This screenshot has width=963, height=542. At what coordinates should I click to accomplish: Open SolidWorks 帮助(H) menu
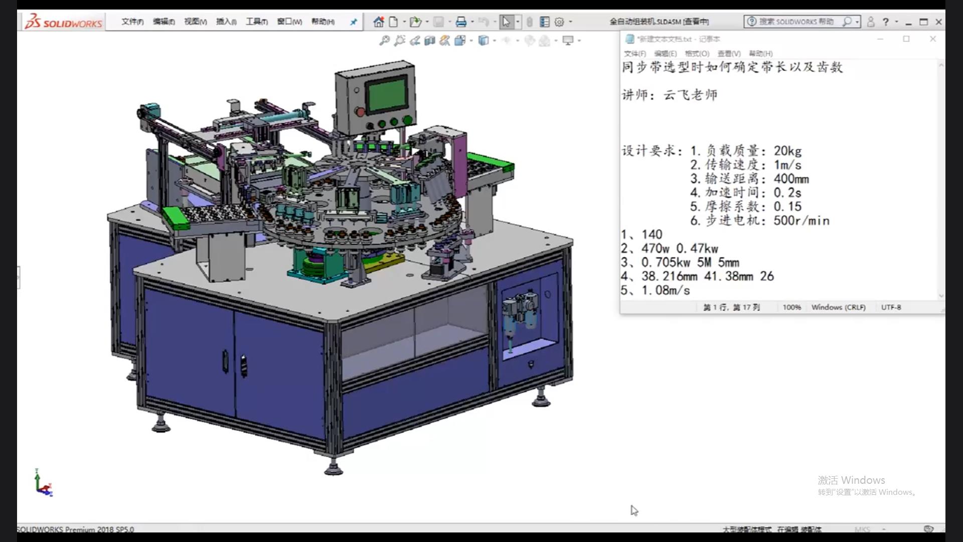323,22
